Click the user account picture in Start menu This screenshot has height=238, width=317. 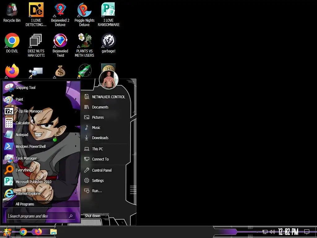click(109, 80)
